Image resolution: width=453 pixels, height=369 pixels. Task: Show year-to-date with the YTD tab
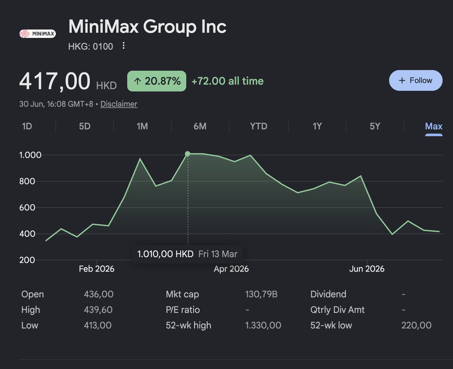pyautogui.click(x=259, y=126)
